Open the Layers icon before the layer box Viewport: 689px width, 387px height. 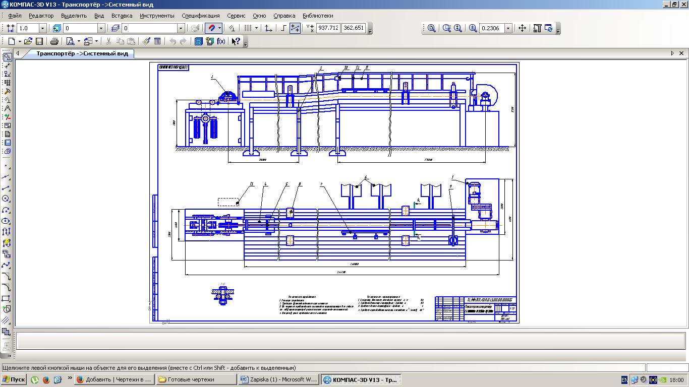point(116,28)
